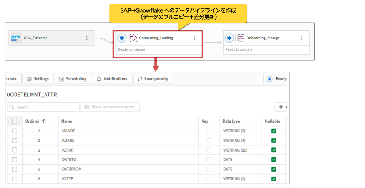Screen dimensions: 365x188
Task: Sort by Ordinal using the arrow icon
Action: (x=44, y=121)
